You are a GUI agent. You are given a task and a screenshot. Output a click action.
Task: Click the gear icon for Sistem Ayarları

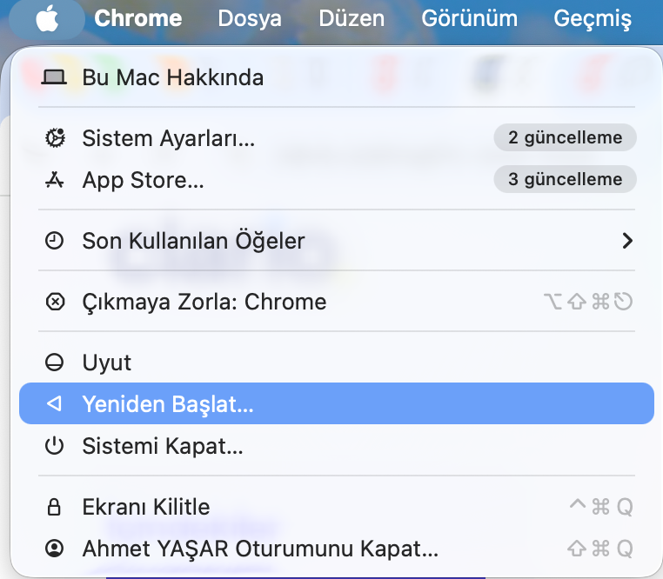coord(55,137)
